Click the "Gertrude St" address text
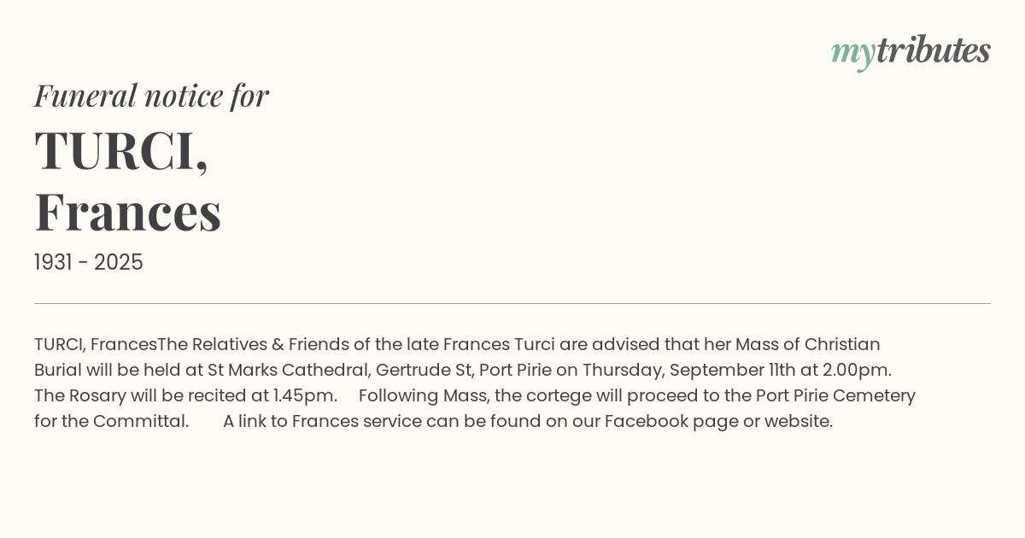Viewport: 1025px width, 538px height. point(423,370)
